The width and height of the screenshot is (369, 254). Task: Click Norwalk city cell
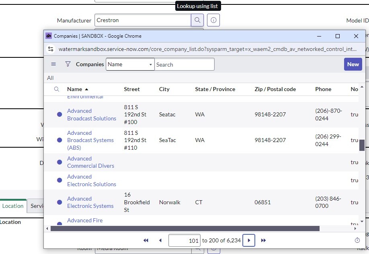pyautogui.click(x=170, y=202)
